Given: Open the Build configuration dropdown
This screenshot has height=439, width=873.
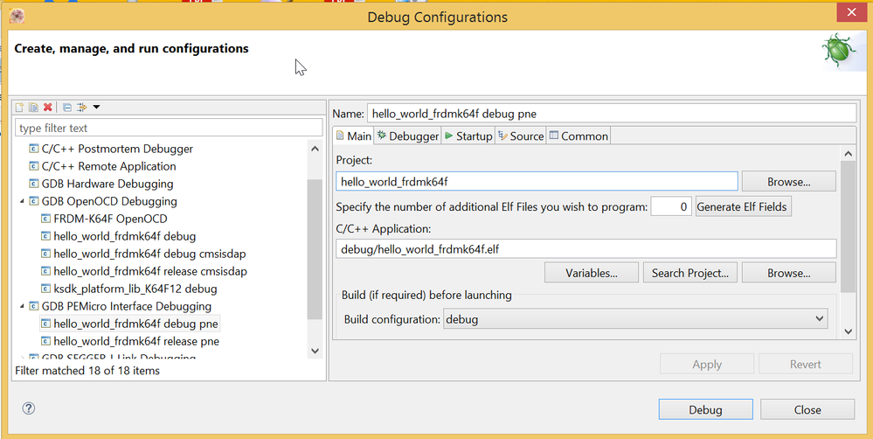Looking at the screenshot, I should pos(635,319).
